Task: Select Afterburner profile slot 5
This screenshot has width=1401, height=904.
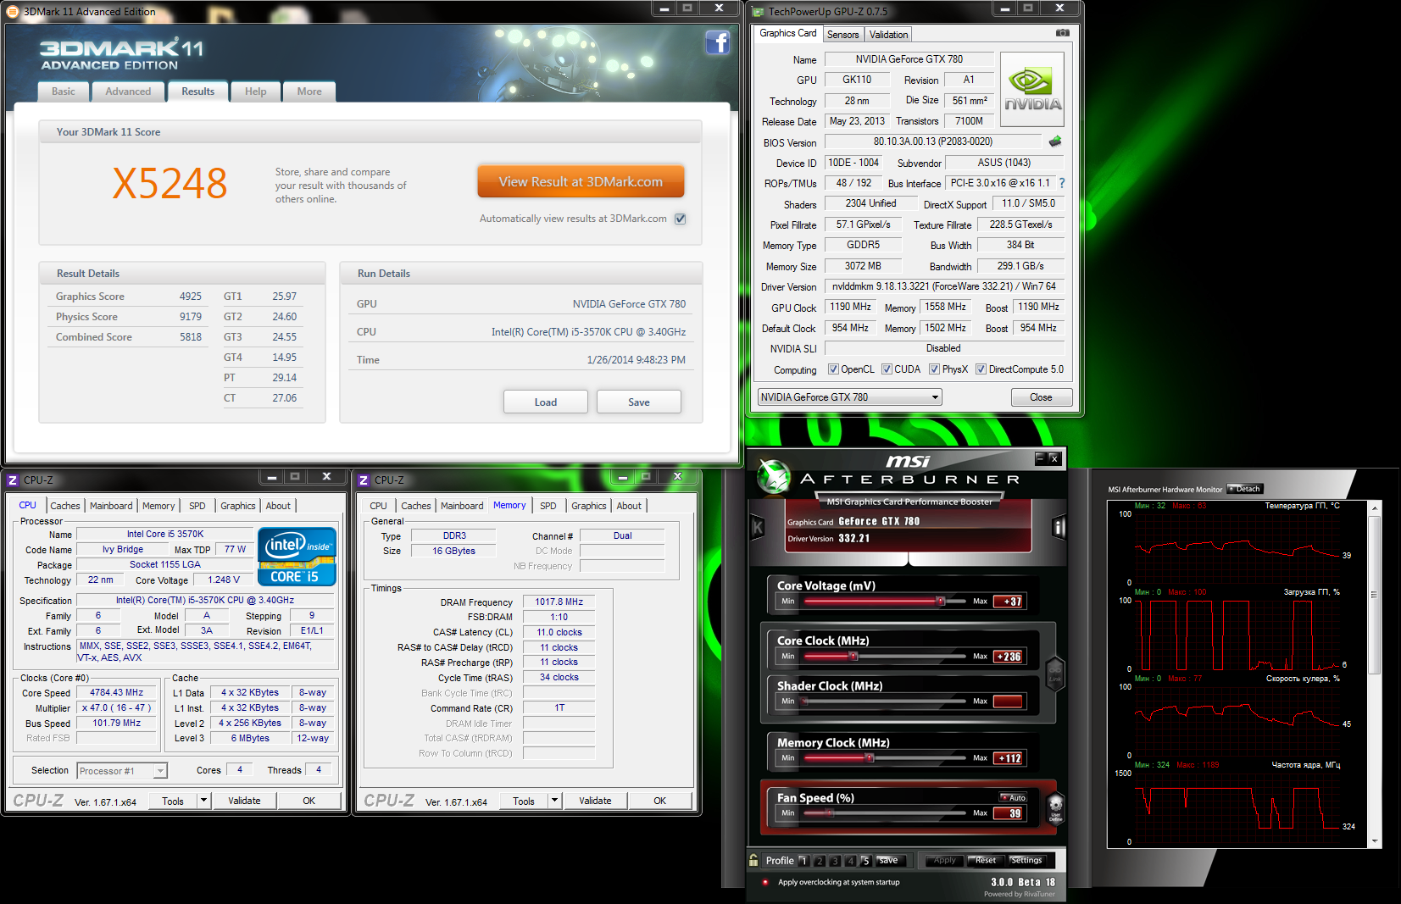Action: click(x=865, y=861)
